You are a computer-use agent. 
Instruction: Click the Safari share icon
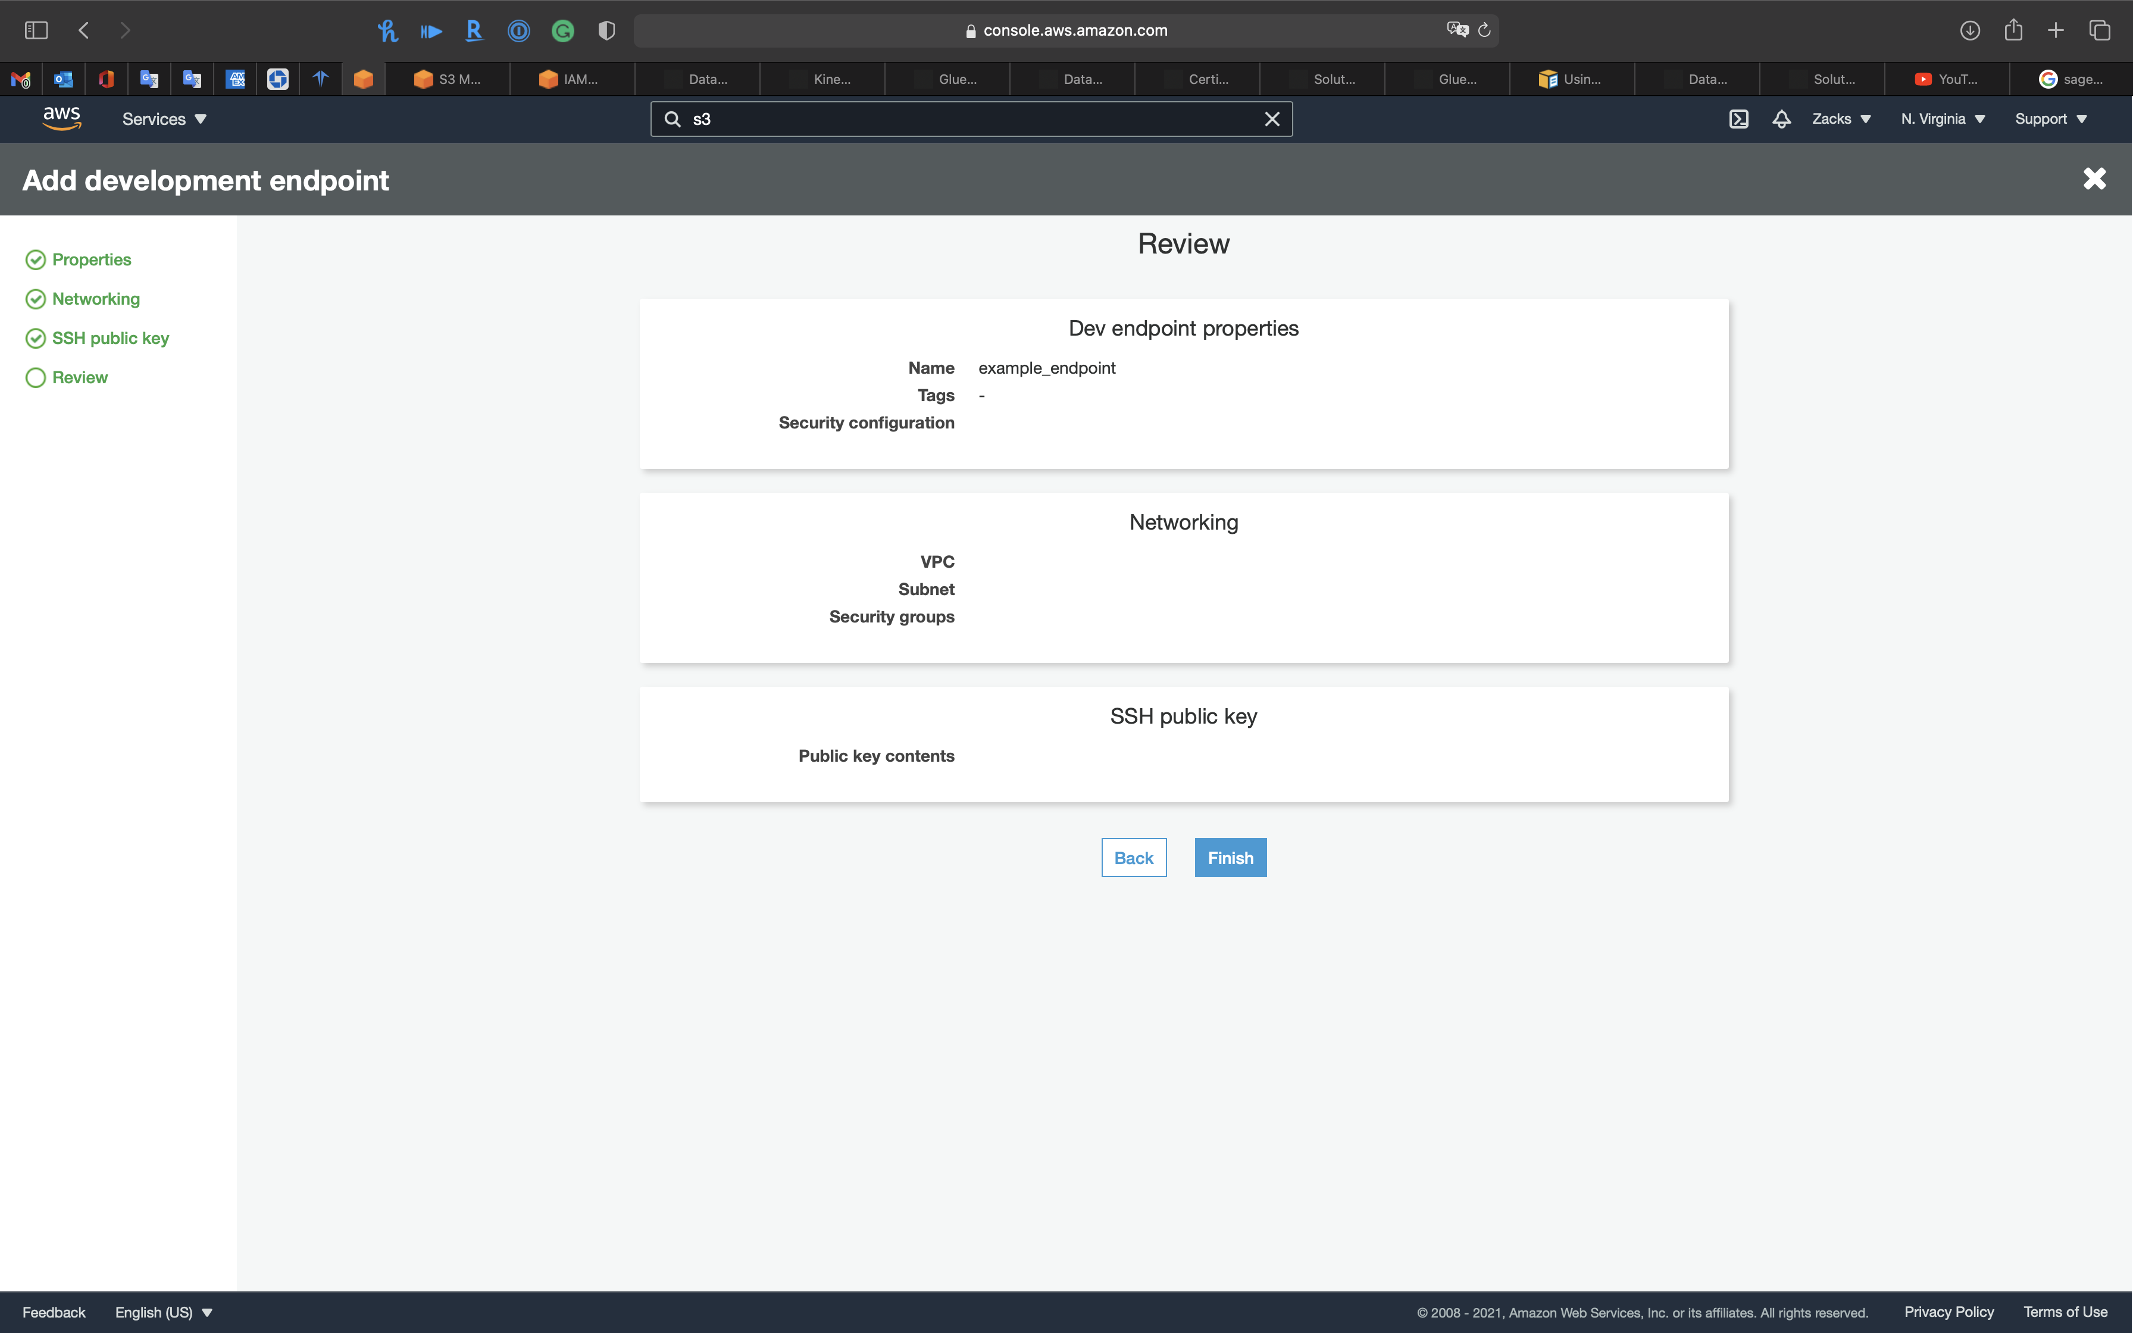coord(2013,30)
